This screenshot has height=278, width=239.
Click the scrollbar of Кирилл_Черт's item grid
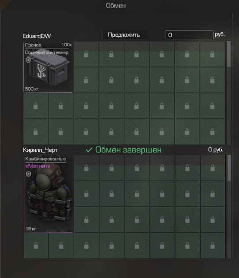point(229,207)
